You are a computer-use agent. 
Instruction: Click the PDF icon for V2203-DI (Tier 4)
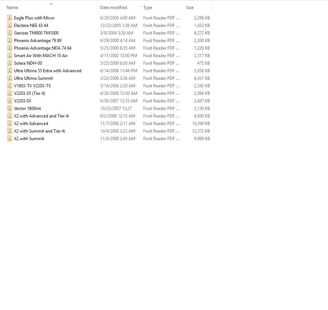tap(10, 93)
